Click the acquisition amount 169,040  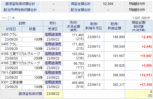(119, 47)
